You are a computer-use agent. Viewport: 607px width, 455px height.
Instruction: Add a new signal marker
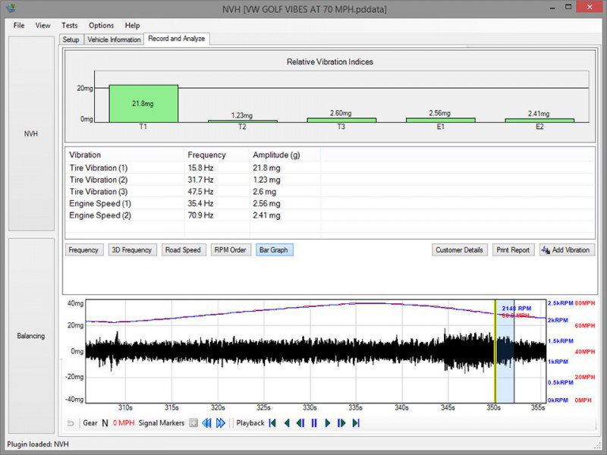(193, 423)
